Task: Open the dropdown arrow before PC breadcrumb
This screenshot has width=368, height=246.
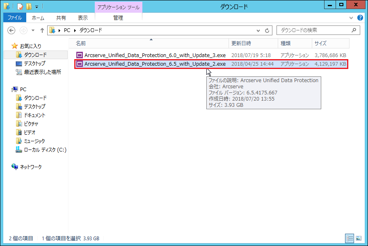Action: click(x=59, y=30)
